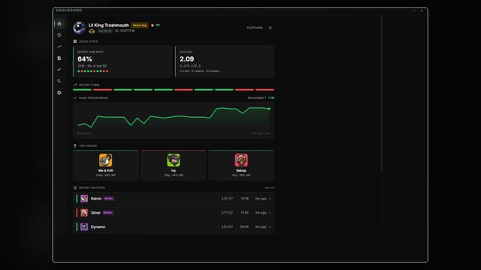This screenshot has width=481, height=270.
Task: Open the fifth sidebar tool icon
Action: (x=59, y=70)
